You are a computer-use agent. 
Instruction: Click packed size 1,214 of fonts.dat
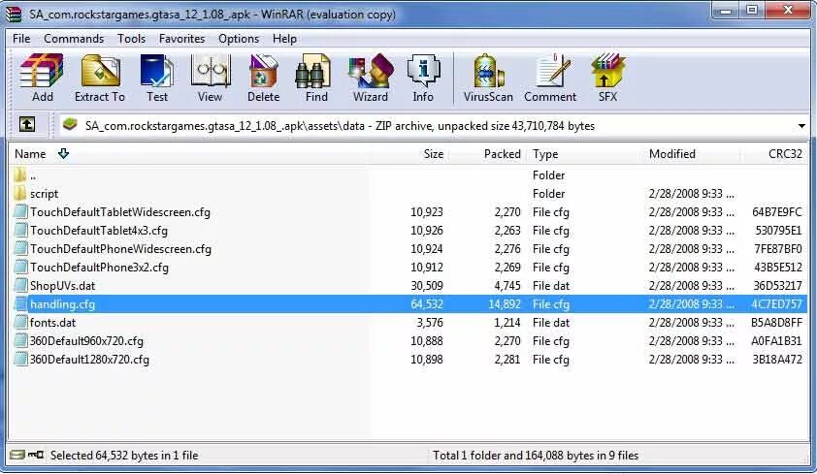[507, 323]
